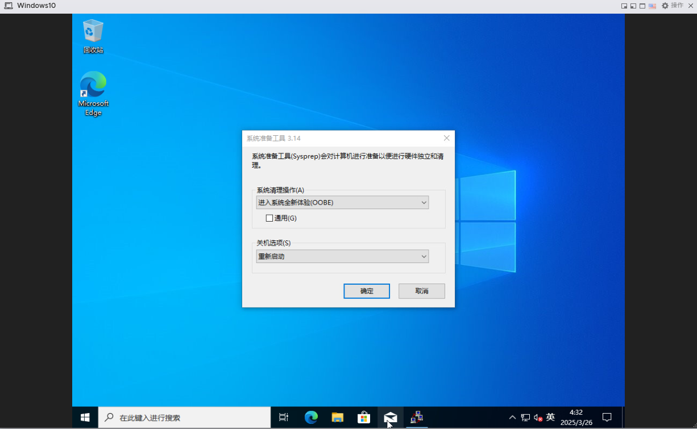Click the US flag keyboard icon
The image size is (697, 429).
coord(652,6)
